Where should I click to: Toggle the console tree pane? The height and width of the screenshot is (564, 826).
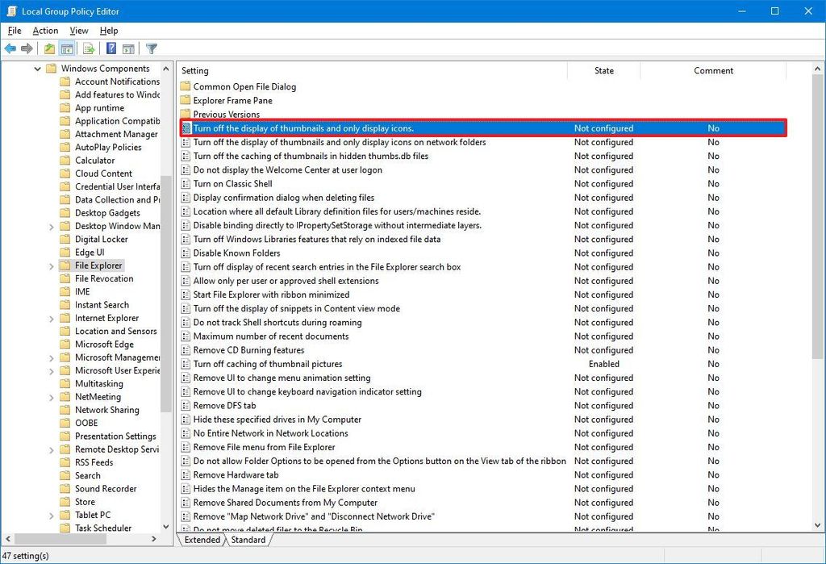pyautogui.click(x=66, y=48)
